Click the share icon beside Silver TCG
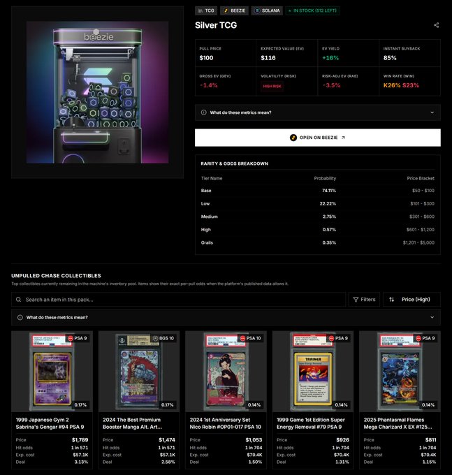 436,25
